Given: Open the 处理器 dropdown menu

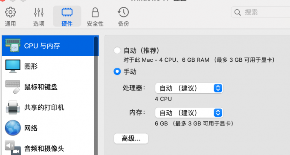Looking at the screenshot, I should 189,88.
